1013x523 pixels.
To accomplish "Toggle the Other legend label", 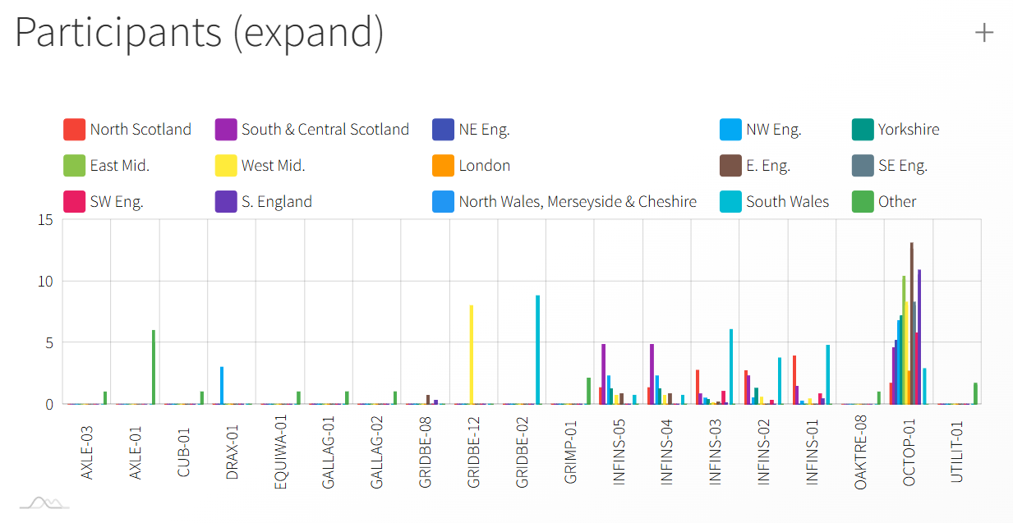I will [897, 202].
